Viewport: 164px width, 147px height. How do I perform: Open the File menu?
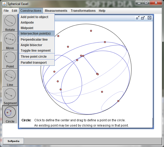pyautogui.click(x=6, y=11)
